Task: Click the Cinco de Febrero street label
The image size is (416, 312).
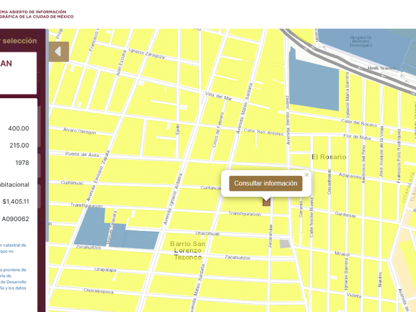Action: (x=218, y=130)
